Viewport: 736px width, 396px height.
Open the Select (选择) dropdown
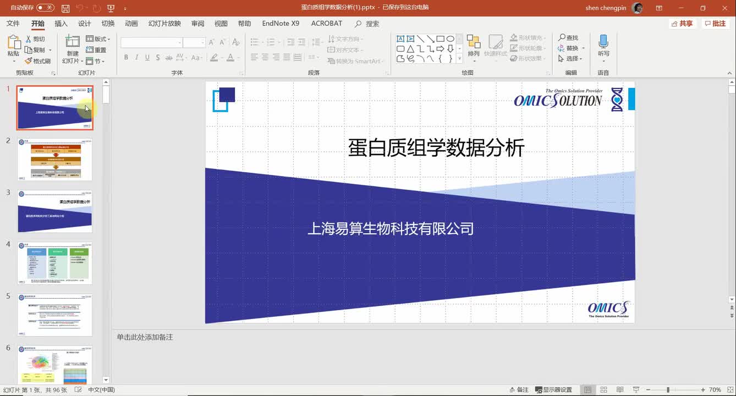click(x=570, y=58)
